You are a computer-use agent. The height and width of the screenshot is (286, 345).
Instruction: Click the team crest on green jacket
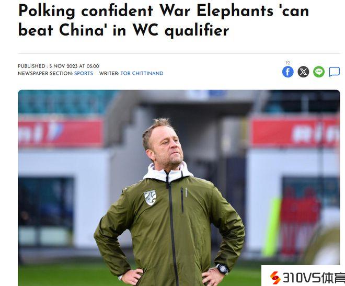pos(150,197)
